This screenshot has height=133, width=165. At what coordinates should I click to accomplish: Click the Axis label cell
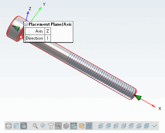click(x=35, y=31)
